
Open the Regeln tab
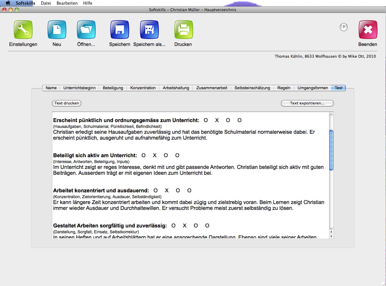[x=284, y=88]
